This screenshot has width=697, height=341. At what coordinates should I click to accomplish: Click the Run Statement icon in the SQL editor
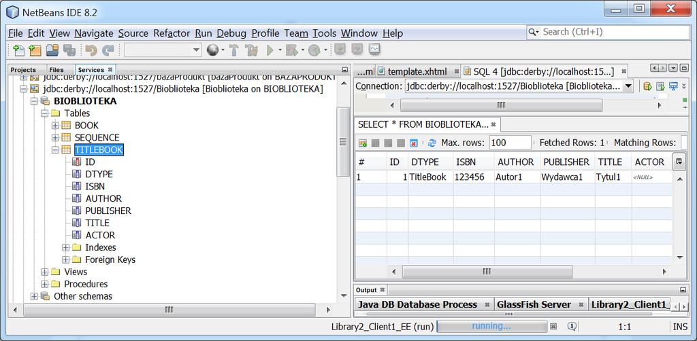[x=660, y=86]
